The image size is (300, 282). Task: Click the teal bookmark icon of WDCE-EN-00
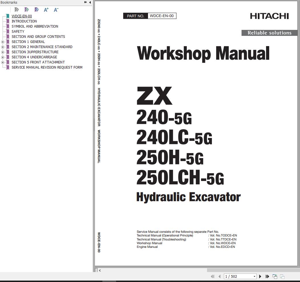coord(8,16)
